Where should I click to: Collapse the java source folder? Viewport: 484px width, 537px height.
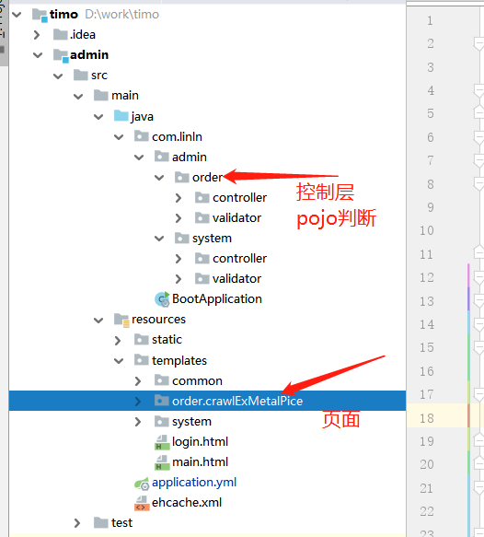coord(98,117)
